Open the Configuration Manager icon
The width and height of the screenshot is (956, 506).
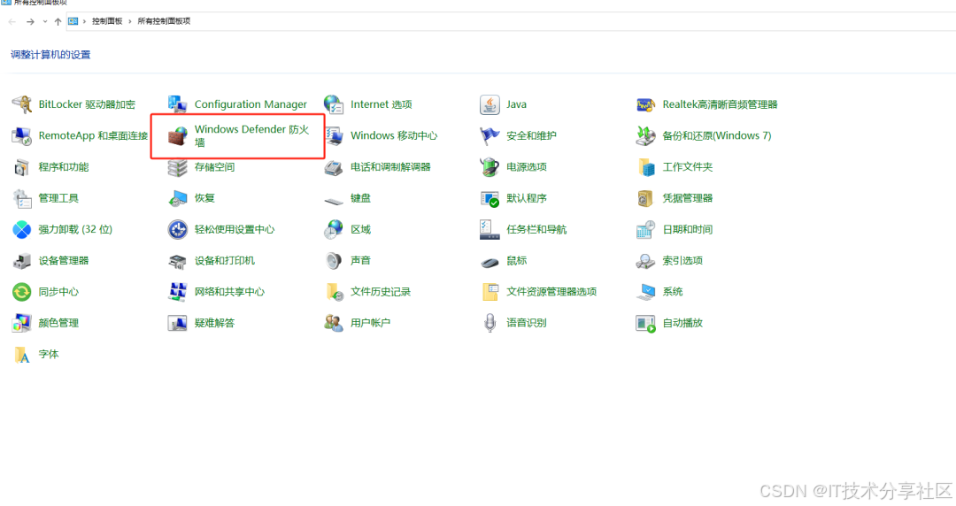(177, 104)
